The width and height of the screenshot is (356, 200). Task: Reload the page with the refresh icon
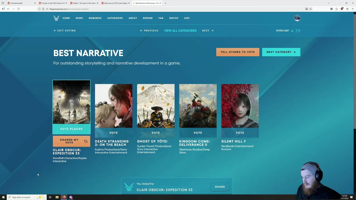click(18, 9)
